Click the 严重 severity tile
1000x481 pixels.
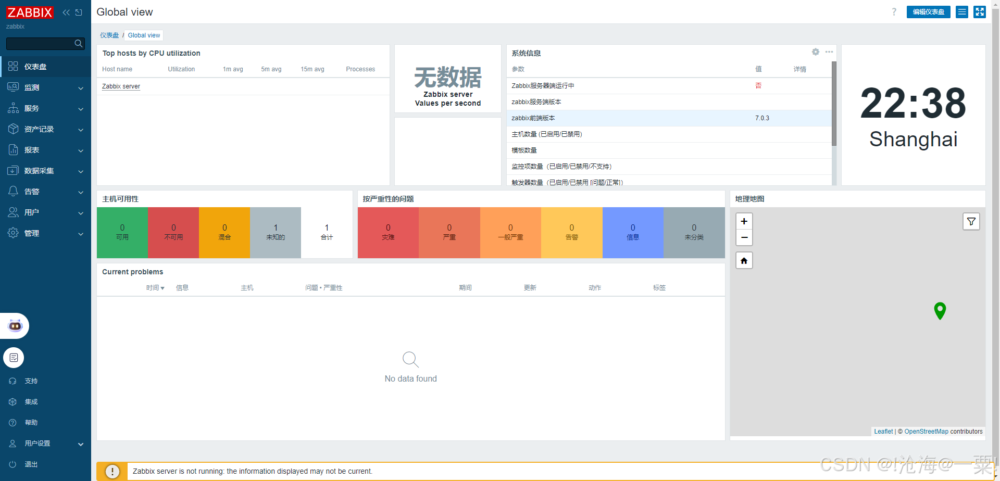449,232
